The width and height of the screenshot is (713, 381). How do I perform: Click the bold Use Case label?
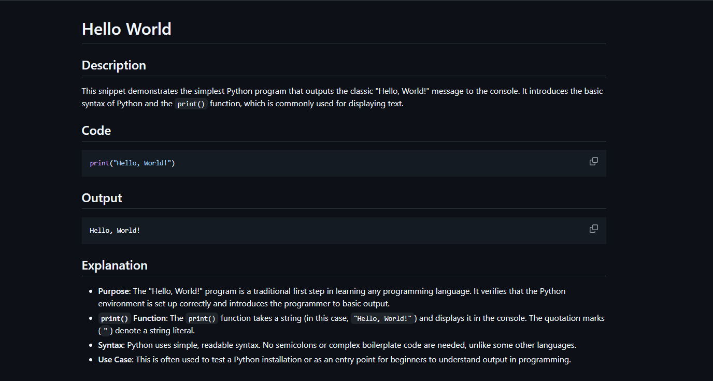[115, 360]
